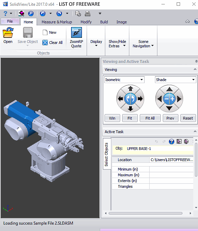
Task: Click the Fit All button
Action: (x=150, y=118)
